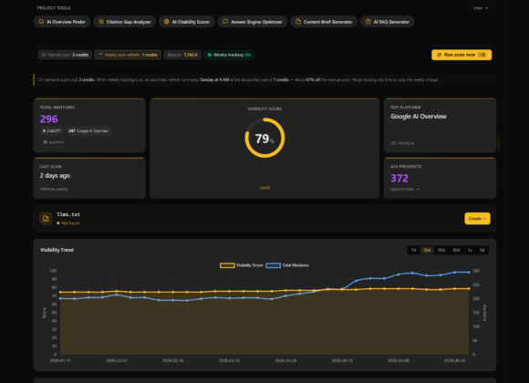Select the 60d trend range
Image resolution: width=529 pixels, height=383 pixels.
click(441, 250)
